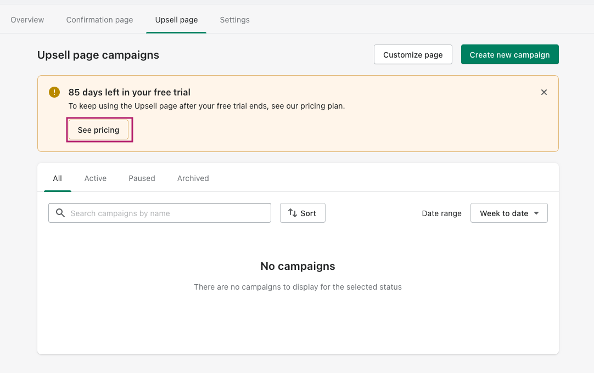Click the See pricing button
Screen dimensions: 594x373
(98, 130)
